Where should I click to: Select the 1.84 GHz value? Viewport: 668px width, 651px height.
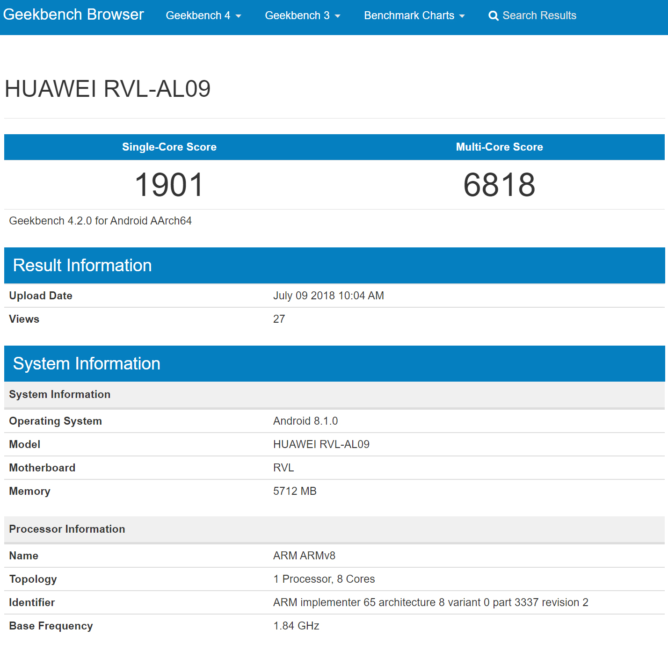pos(296,626)
